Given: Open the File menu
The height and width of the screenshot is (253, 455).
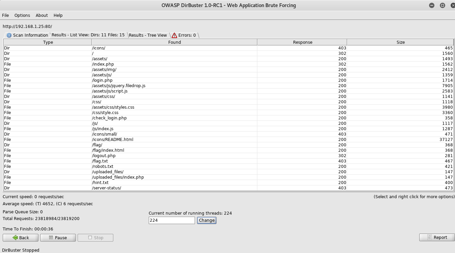Looking at the screenshot, I should [5, 15].
